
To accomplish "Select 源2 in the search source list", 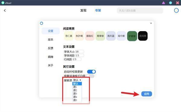I will 77,90.
